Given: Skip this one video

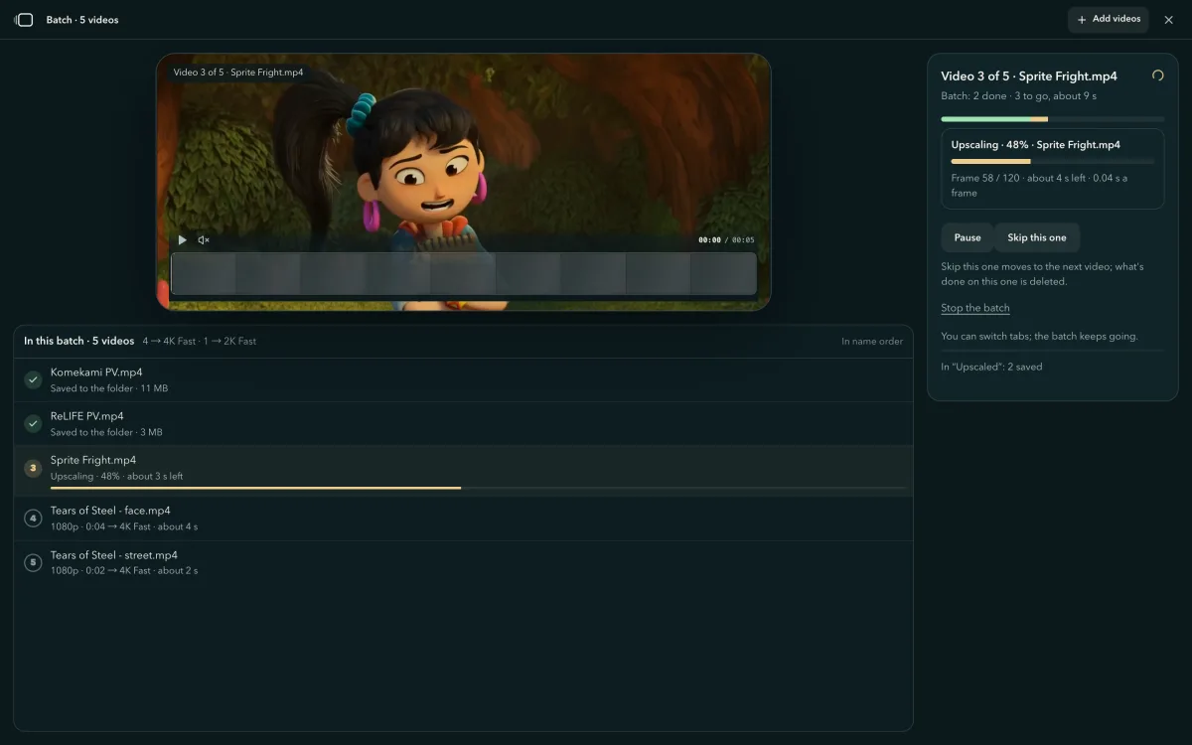Looking at the screenshot, I should tap(1037, 237).
